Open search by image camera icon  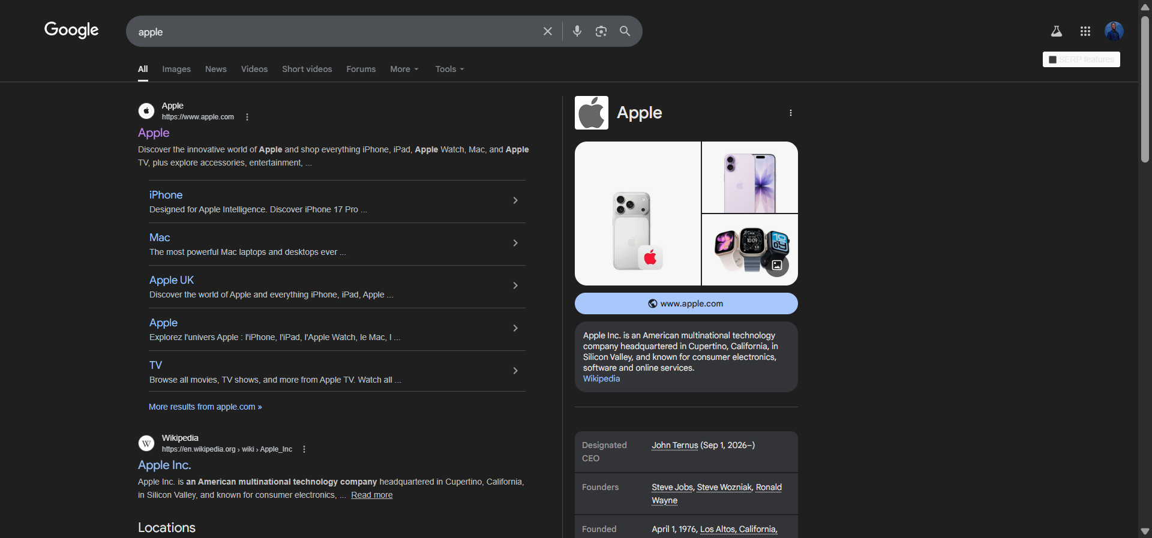point(601,31)
